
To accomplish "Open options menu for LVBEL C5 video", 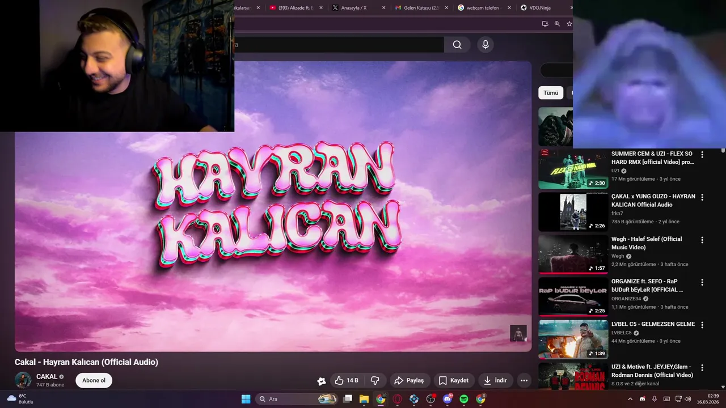I will click(702, 325).
